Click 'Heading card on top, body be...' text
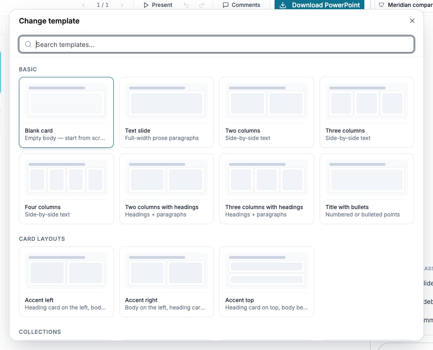Screen dimensions: 433x350 click(x=267, y=308)
